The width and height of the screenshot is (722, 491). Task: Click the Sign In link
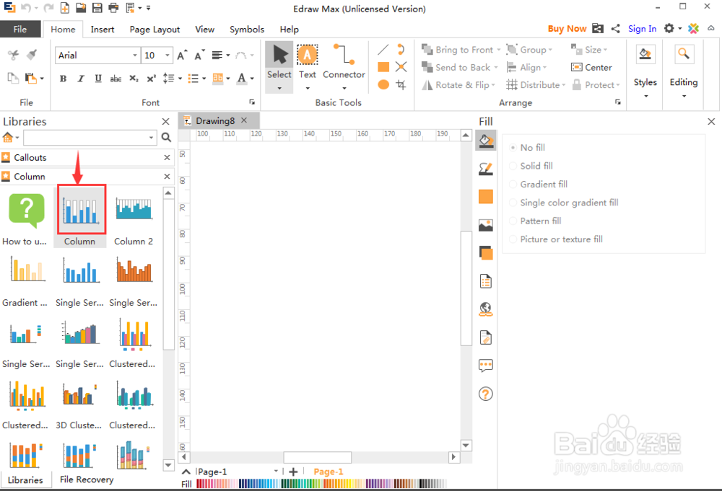pyautogui.click(x=642, y=29)
